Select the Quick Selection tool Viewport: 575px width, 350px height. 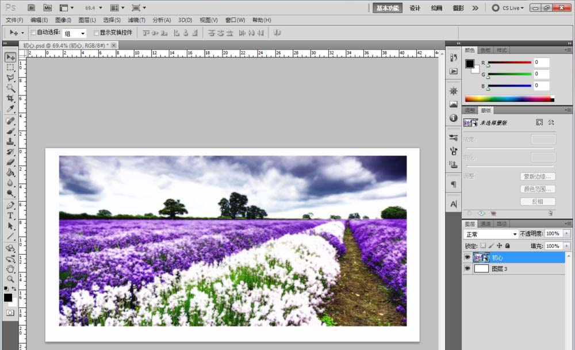tap(10, 88)
